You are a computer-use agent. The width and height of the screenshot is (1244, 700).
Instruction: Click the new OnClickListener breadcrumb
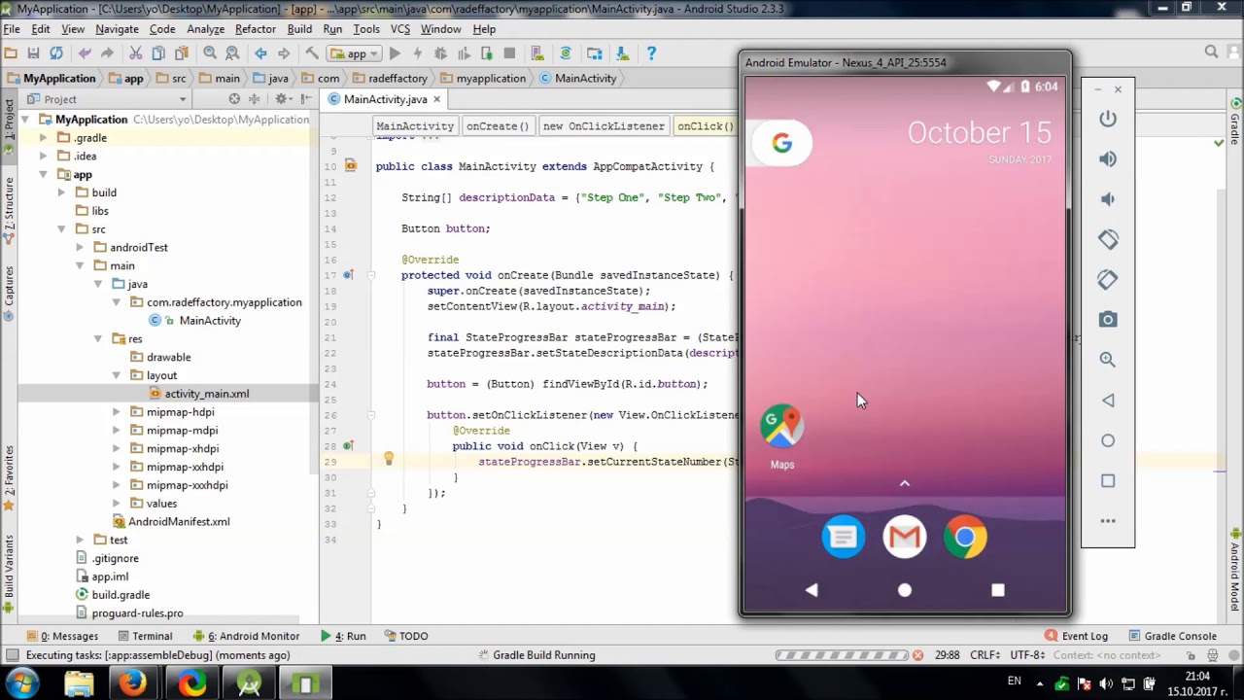tap(604, 126)
